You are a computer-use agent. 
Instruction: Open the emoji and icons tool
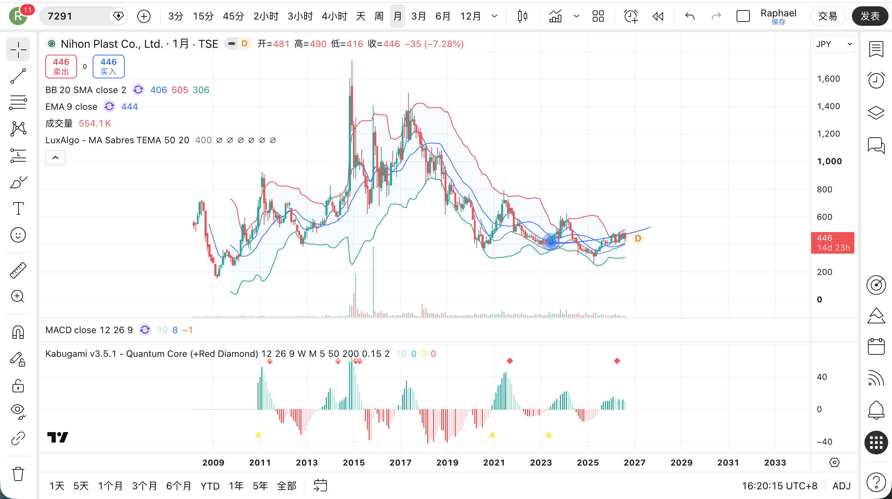pos(18,235)
